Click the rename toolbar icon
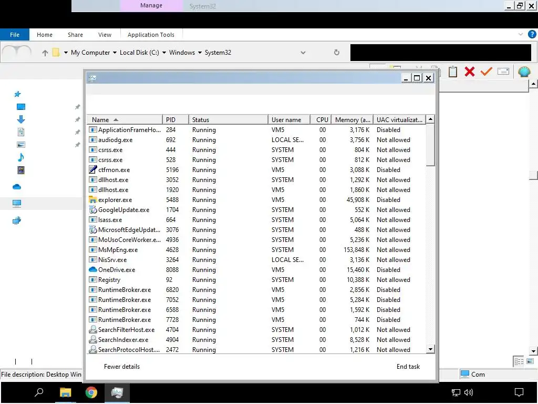 [503, 71]
